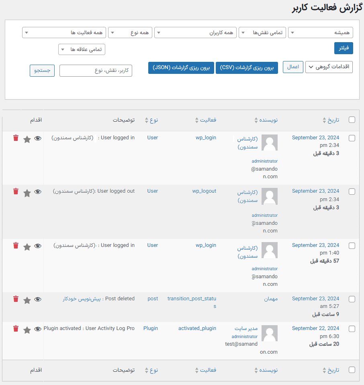View details of the 2:34 pm wp_login entry
Image resolution: width=364 pixels, height=385 pixels.
click(x=38, y=138)
